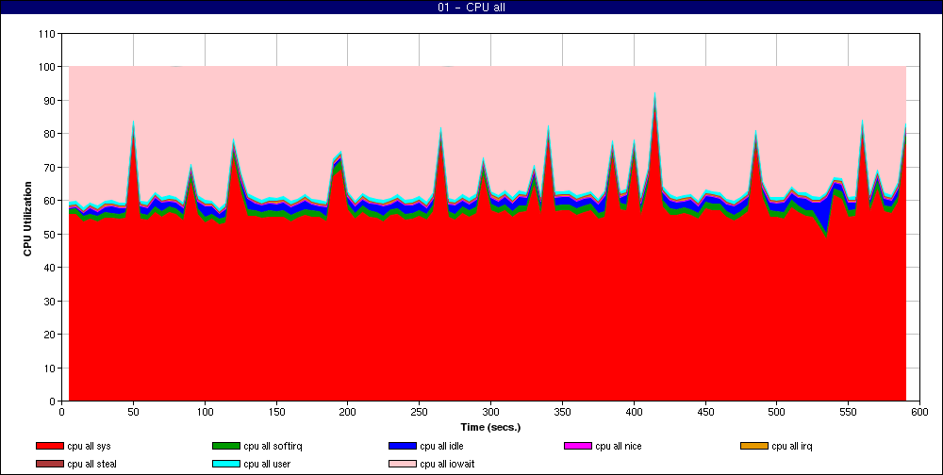This screenshot has width=943, height=475.
Task: Click the 50 value on the y-axis
Action: 51,235
